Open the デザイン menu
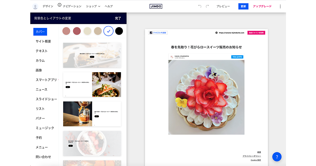The height and width of the screenshot is (166, 316). [48, 6]
